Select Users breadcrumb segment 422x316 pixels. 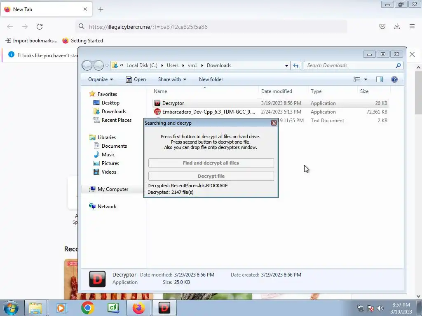tap(173, 65)
